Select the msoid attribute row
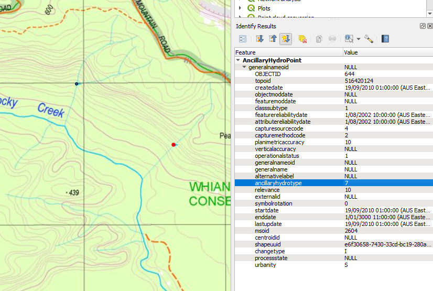The height and width of the screenshot is (291, 433). (x=334, y=231)
